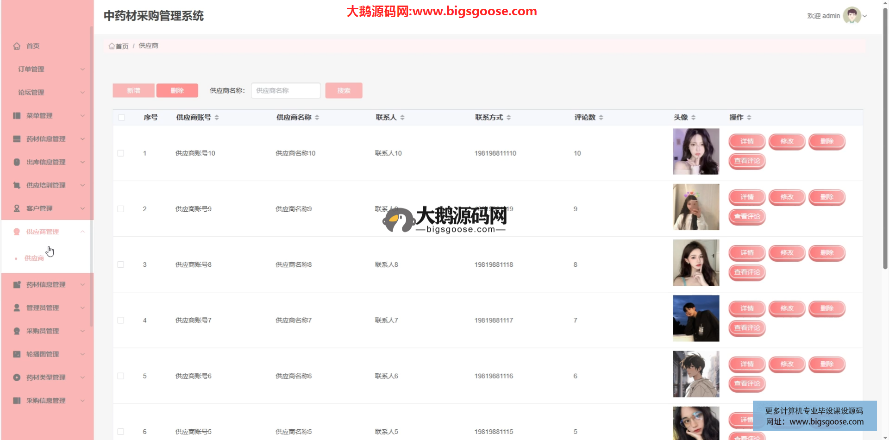
Task: Sort by 供应商账号 column arrows
Action: (217, 118)
